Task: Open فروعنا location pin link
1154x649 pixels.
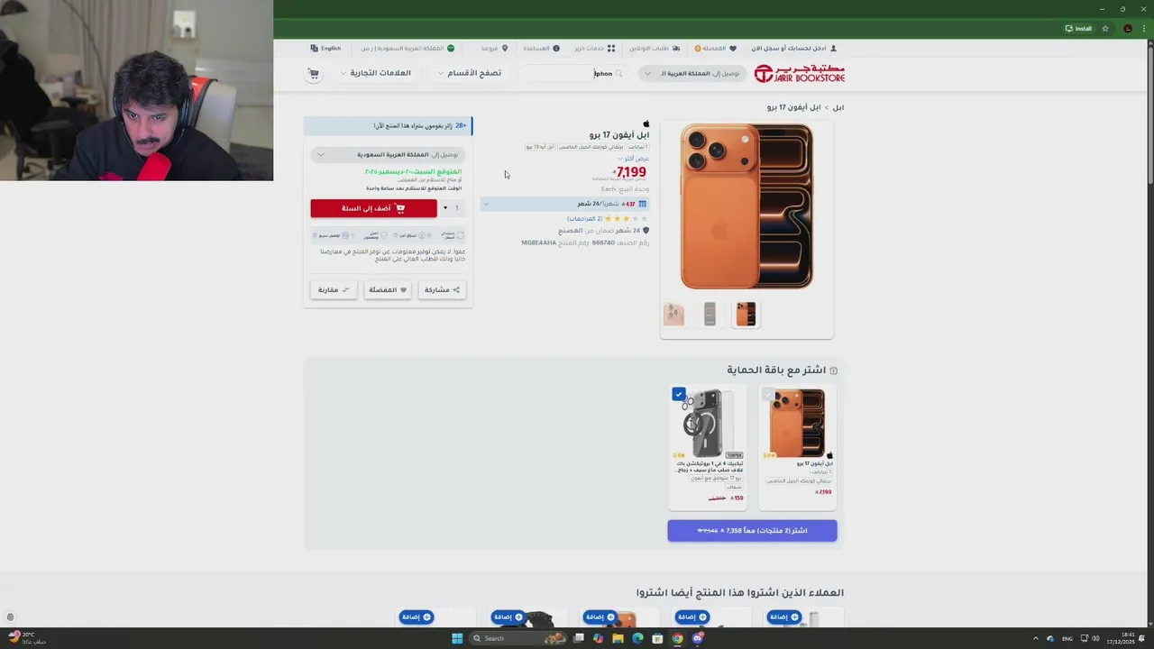Action: click(x=495, y=48)
